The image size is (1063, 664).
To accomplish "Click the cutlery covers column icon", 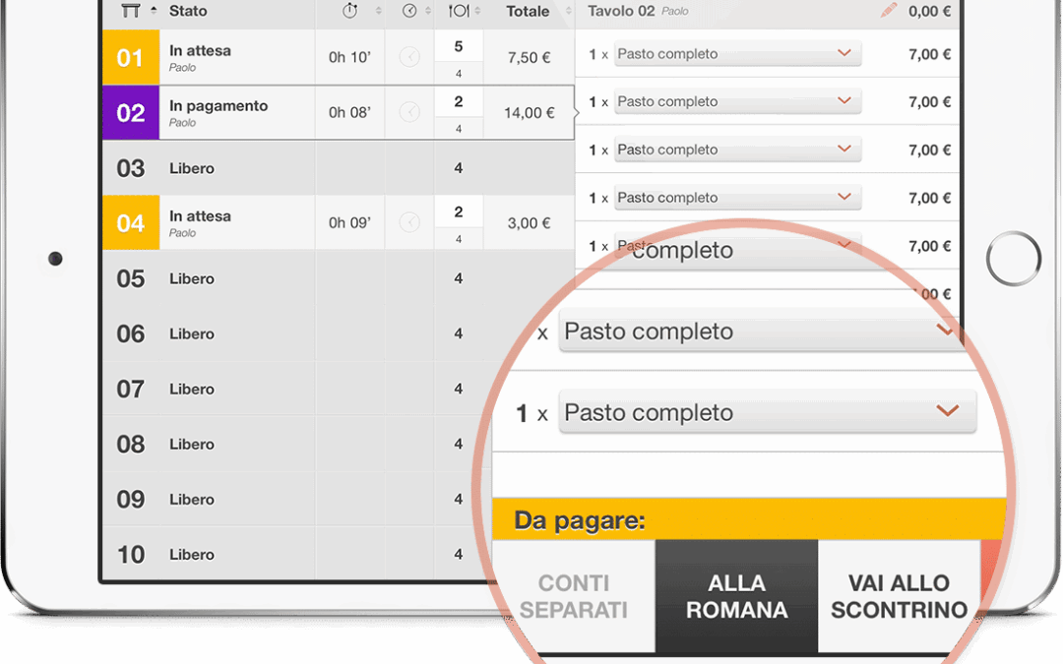I will (458, 11).
